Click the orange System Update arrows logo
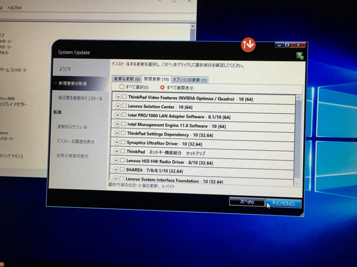Screen dimensions: 357x267 pos(249,44)
